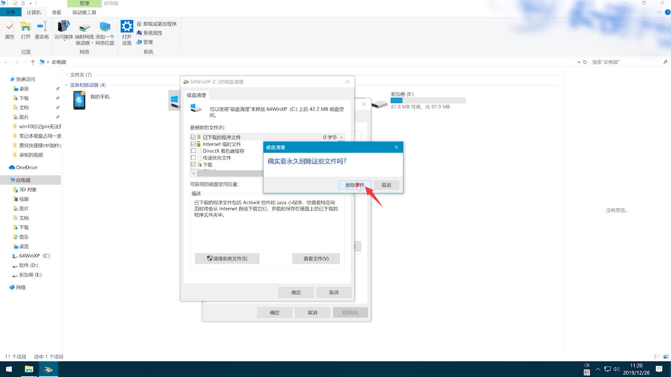The image size is (671, 377).
Task: Switch to the 驱动器工具 tab
Action: tap(84, 12)
